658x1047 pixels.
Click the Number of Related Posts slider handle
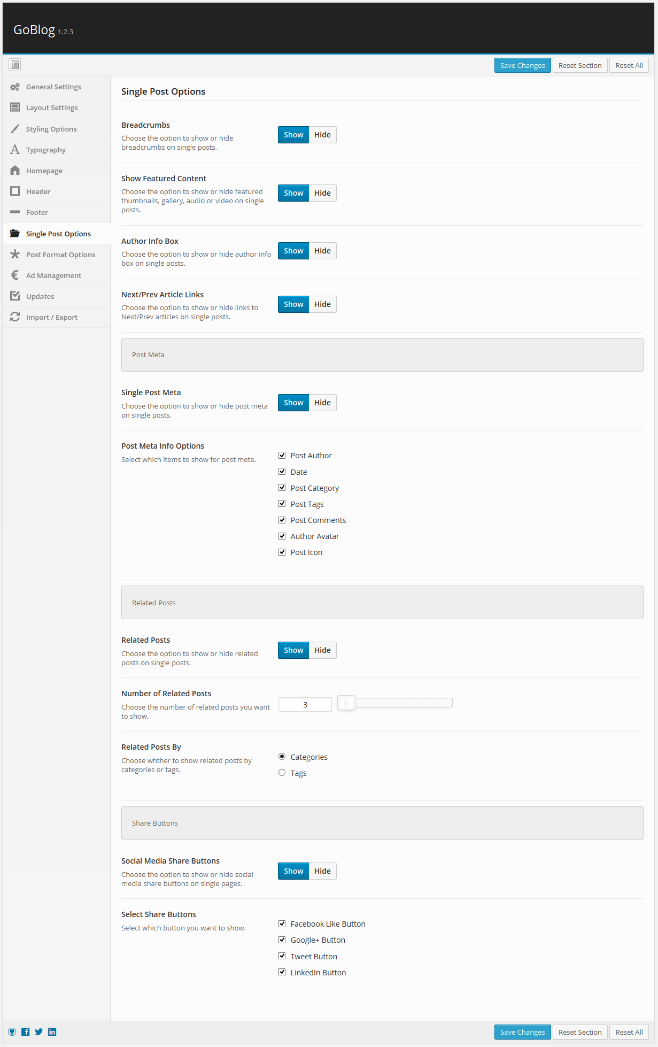(x=346, y=703)
